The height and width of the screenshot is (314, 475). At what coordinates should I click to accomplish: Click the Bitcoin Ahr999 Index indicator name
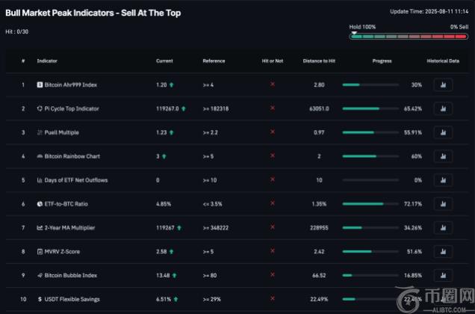click(72, 85)
